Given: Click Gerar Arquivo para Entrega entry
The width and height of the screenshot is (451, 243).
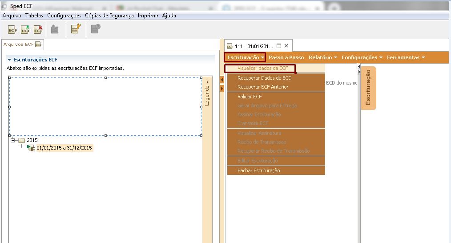Looking at the screenshot, I should click(x=276, y=105).
